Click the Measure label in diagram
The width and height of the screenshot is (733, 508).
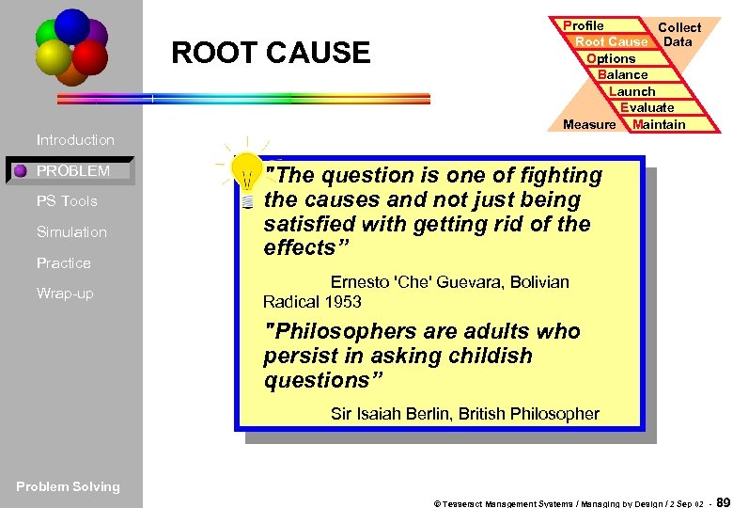pyautogui.click(x=589, y=124)
